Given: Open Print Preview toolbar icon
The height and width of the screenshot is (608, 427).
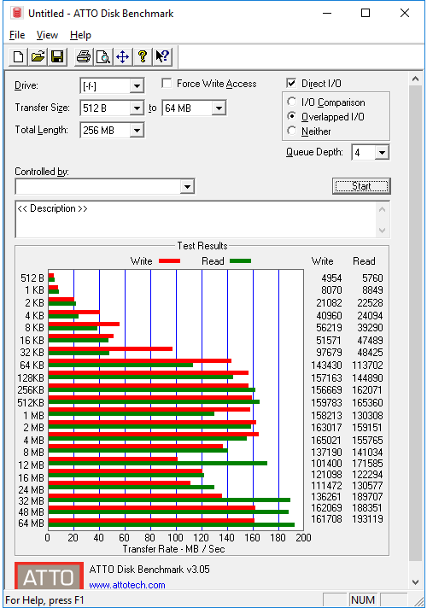Looking at the screenshot, I should (x=103, y=57).
